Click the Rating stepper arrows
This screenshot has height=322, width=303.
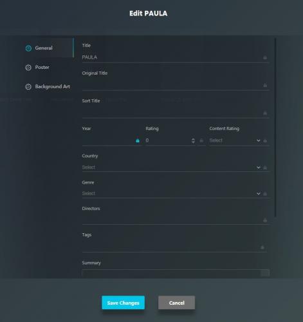(x=193, y=140)
